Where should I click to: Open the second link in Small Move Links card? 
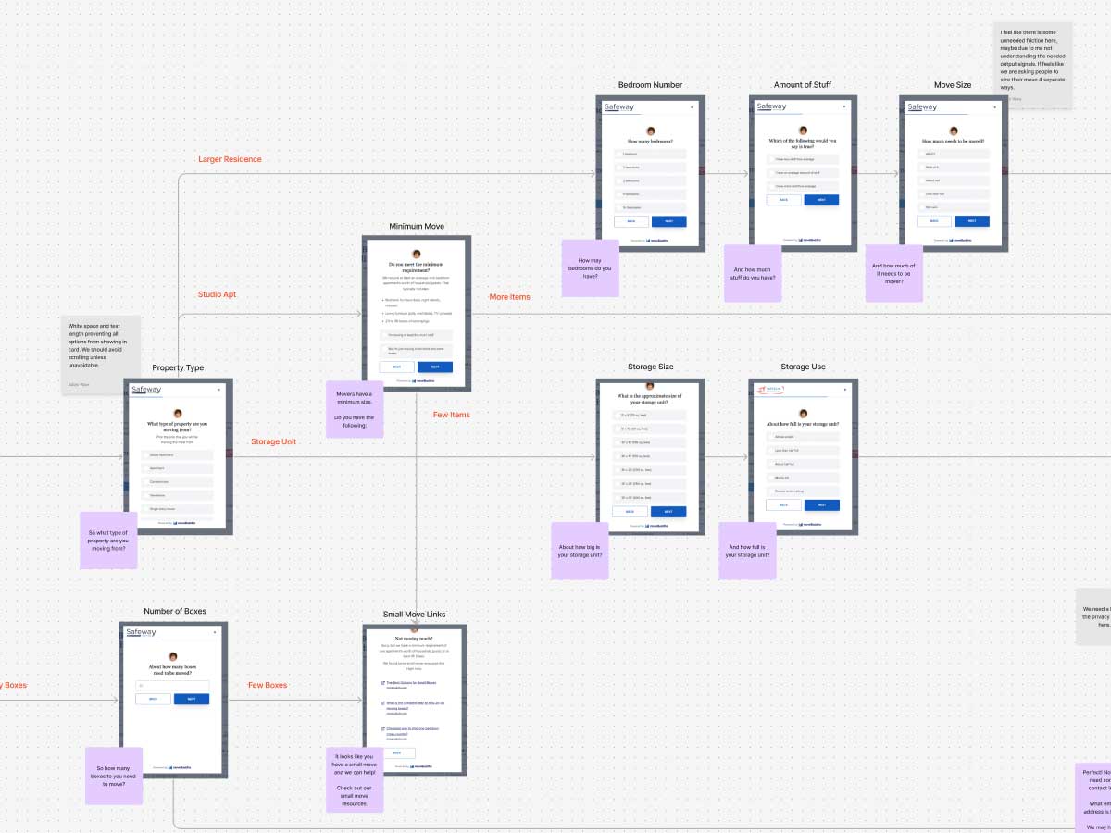coord(415,704)
